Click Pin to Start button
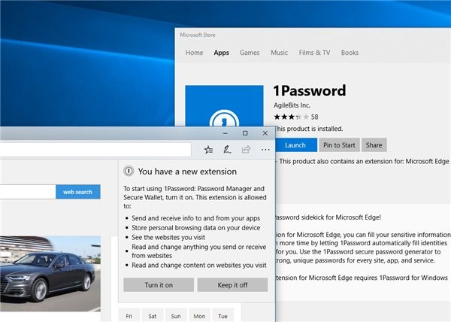Viewport: 451px width, 322px height. (x=339, y=145)
